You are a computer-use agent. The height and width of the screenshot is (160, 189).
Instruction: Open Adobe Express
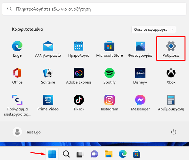(x=79, y=76)
